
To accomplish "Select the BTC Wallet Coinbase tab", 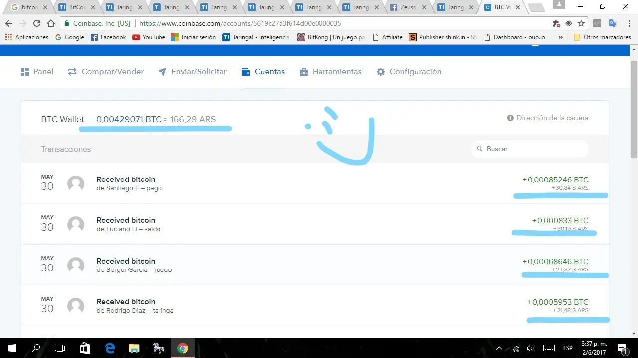I will [x=501, y=7].
